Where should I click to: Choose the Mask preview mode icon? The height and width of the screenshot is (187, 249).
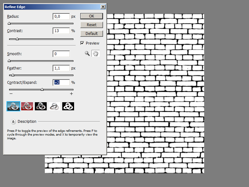click(68, 106)
